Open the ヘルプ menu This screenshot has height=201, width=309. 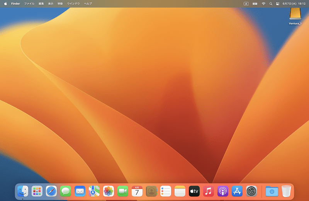[x=88, y=3]
